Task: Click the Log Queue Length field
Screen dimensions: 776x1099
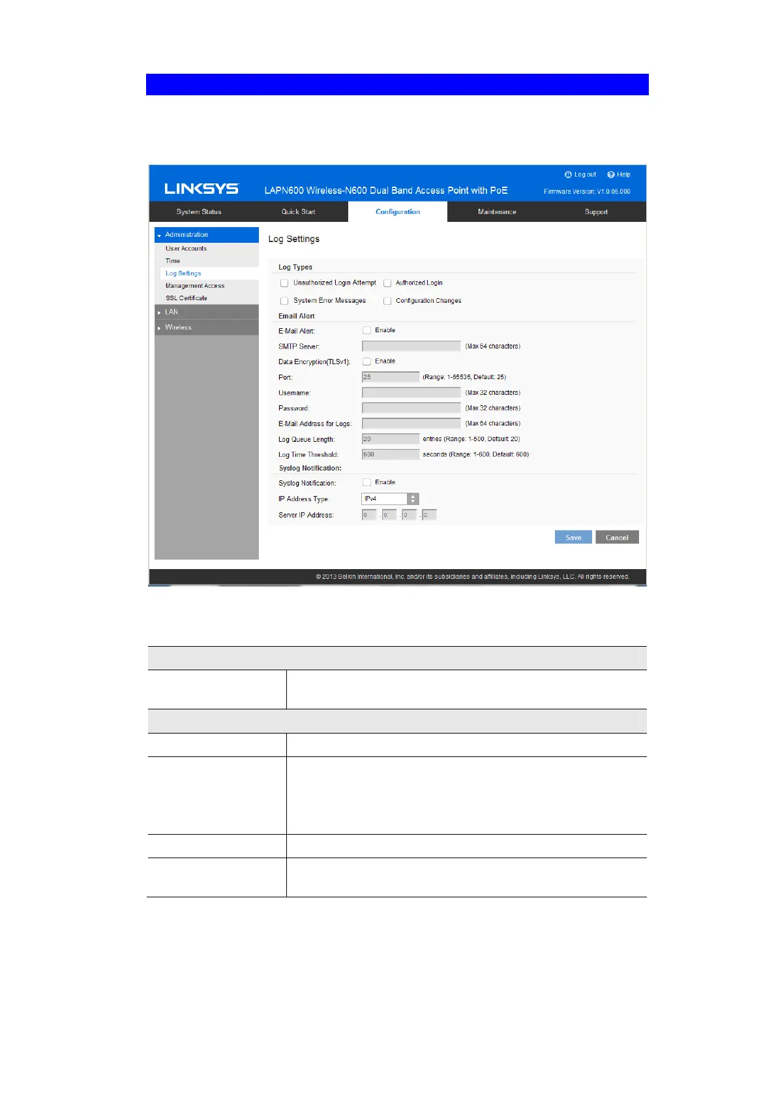Action: click(391, 439)
